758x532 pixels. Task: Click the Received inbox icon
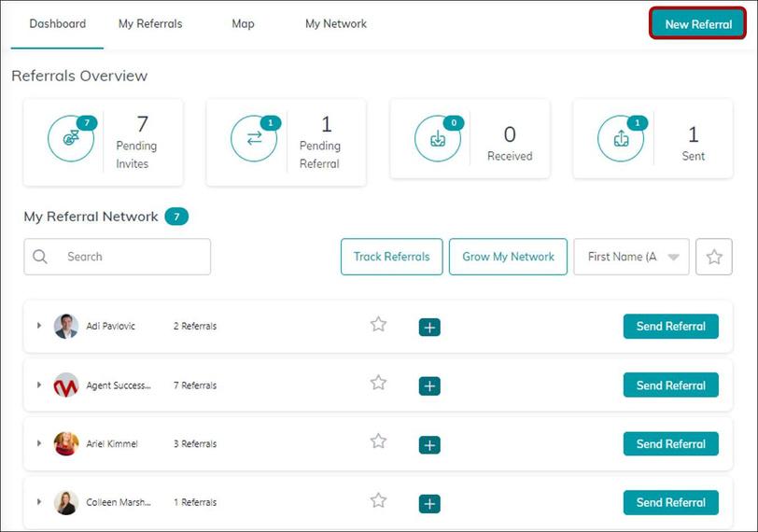click(x=438, y=138)
